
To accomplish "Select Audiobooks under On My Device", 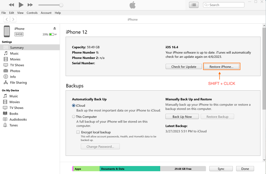I will [x=18, y=120].
